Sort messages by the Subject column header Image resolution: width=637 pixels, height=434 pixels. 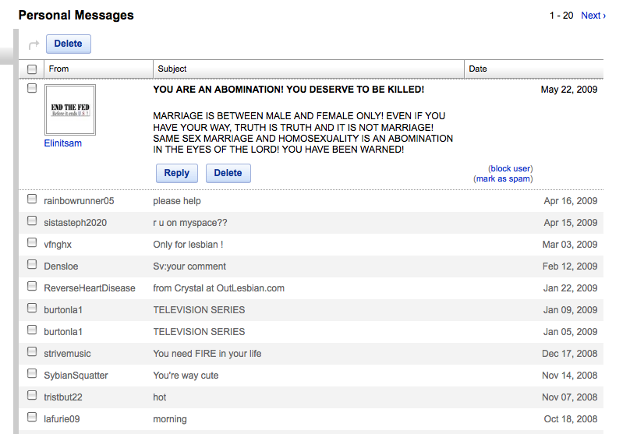172,69
